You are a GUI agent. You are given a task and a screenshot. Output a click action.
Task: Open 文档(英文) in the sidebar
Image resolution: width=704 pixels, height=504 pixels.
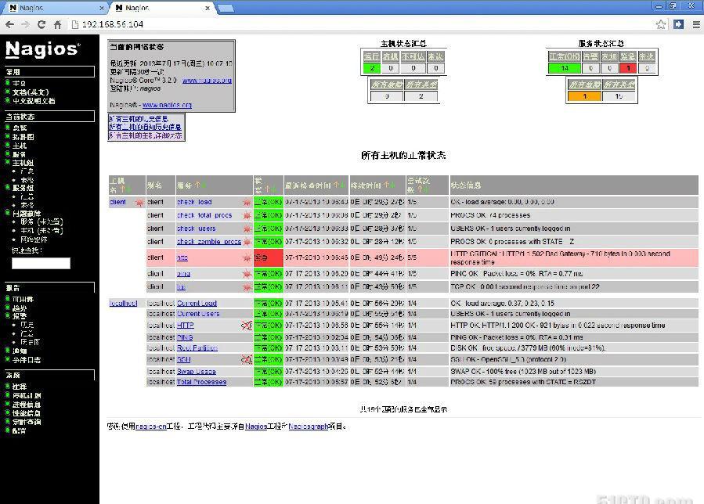[x=31, y=92]
